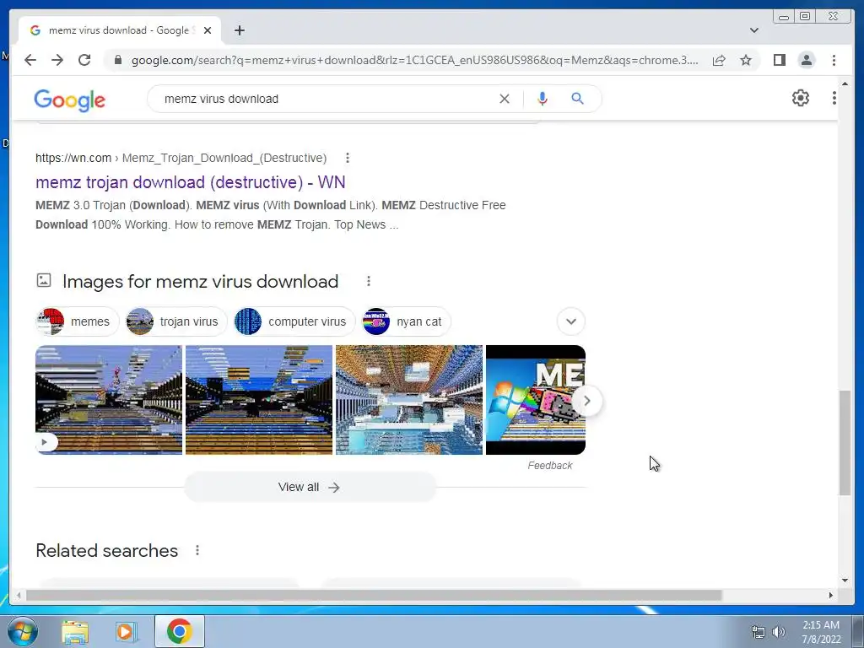Select the Chrome taskbar button
Viewport: 864px width, 648px height.
click(x=180, y=631)
